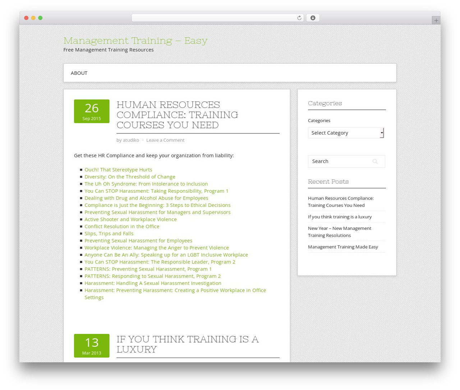The width and height of the screenshot is (460, 390).
Task: Click the browser reload icon
Action: click(299, 18)
